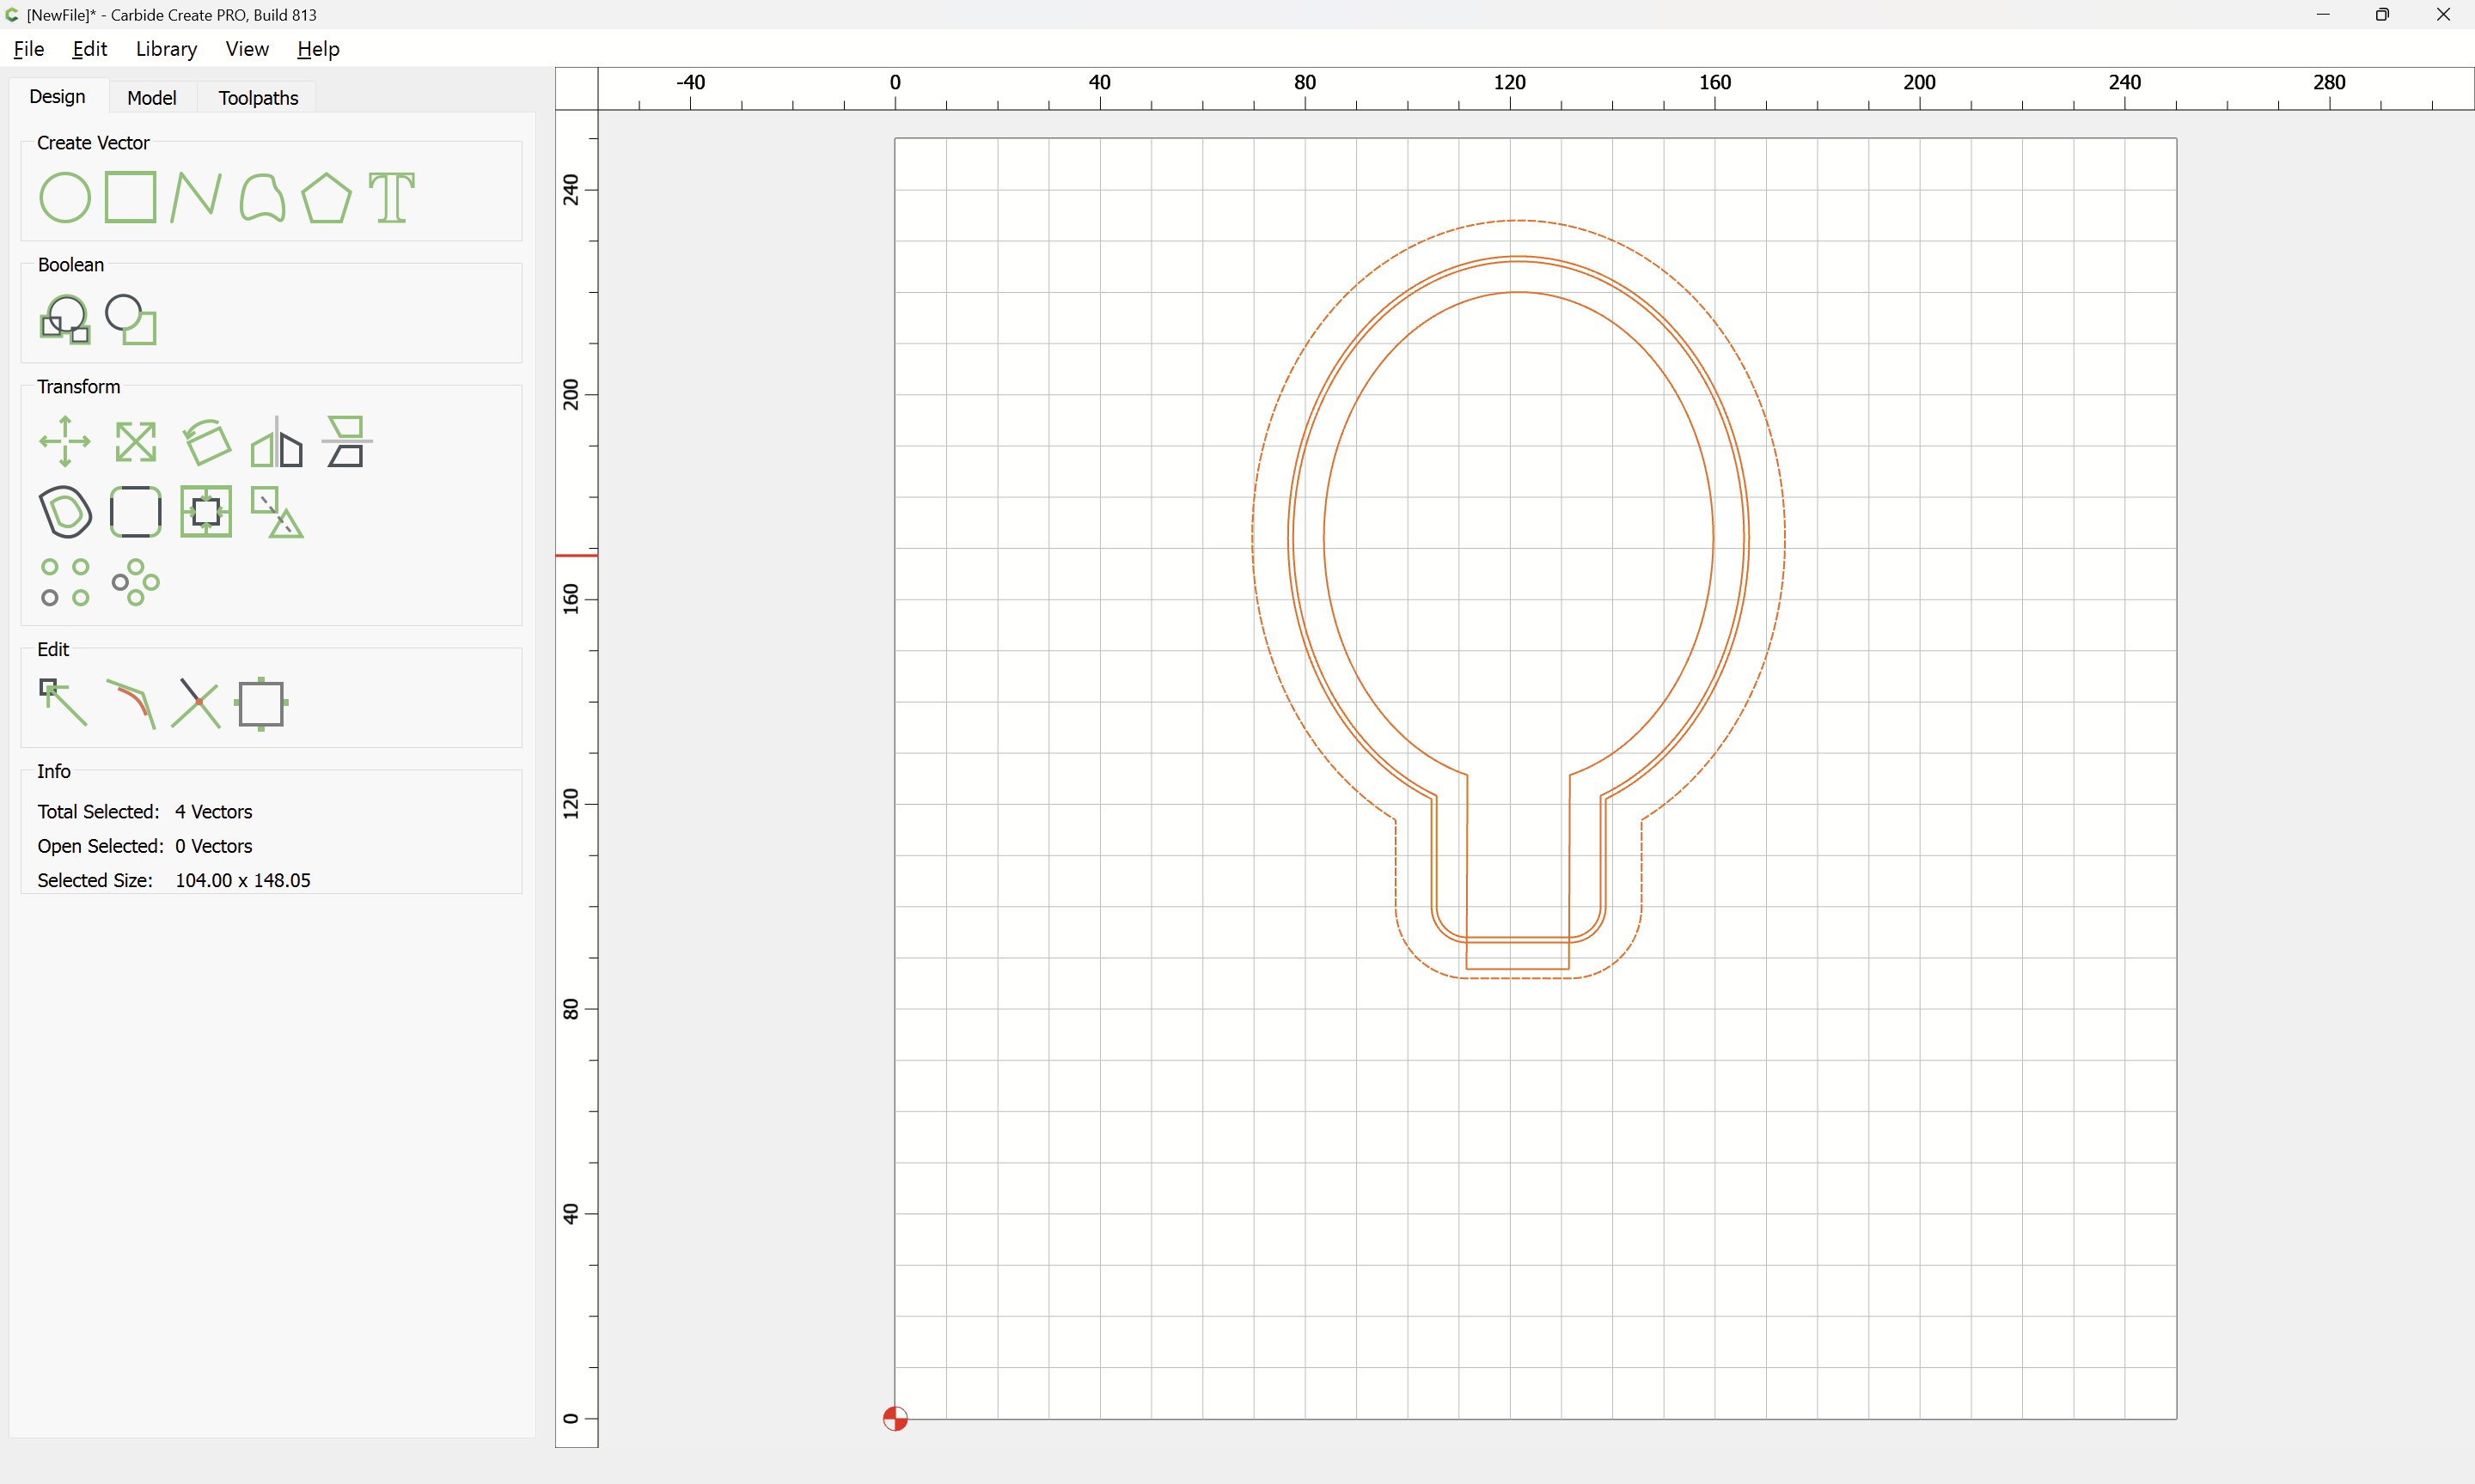Open the Library menu
Image resolution: width=2475 pixels, height=1484 pixels.
(166, 48)
